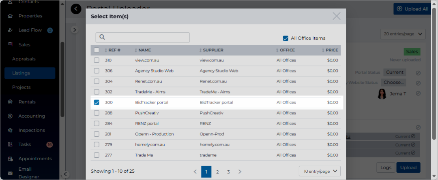Uncheck the BidTracker portal checkbox
The width and height of the screenshot is (438, 180).
97,102
